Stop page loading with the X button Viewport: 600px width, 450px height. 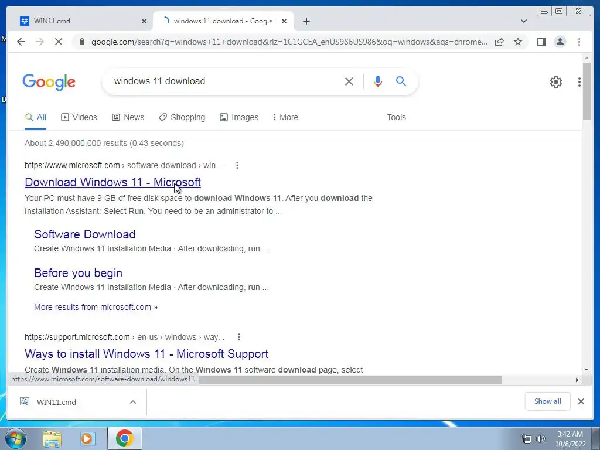pos(59,42)
